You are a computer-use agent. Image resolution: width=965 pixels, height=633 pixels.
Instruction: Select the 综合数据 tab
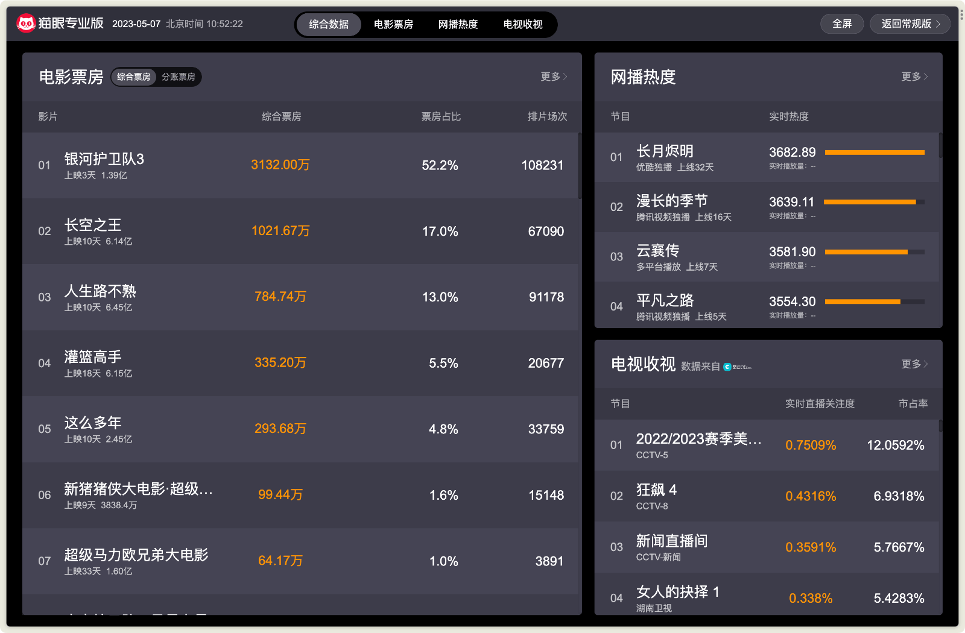329,25
